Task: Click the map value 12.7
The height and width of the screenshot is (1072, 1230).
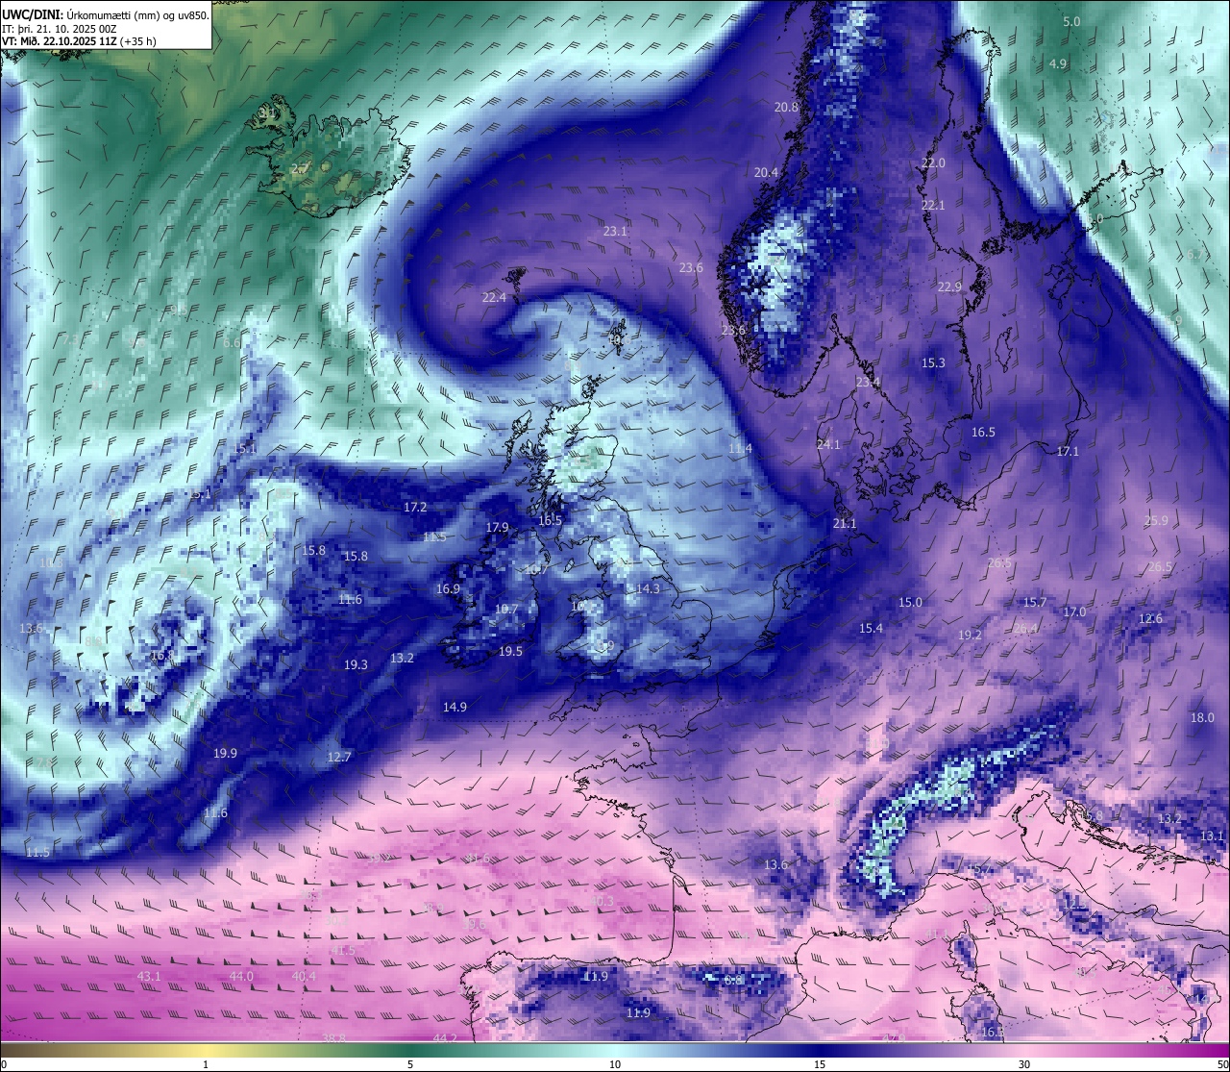Action: pyautogui.click(x=339, y=757)
